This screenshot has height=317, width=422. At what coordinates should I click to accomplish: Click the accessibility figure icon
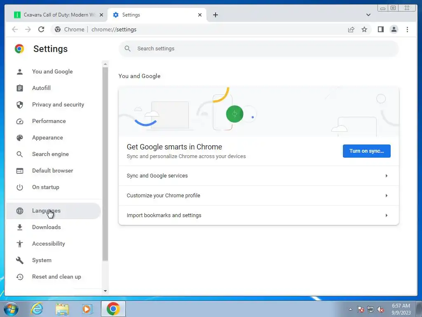pyautogui.click(x=20, y=244)
